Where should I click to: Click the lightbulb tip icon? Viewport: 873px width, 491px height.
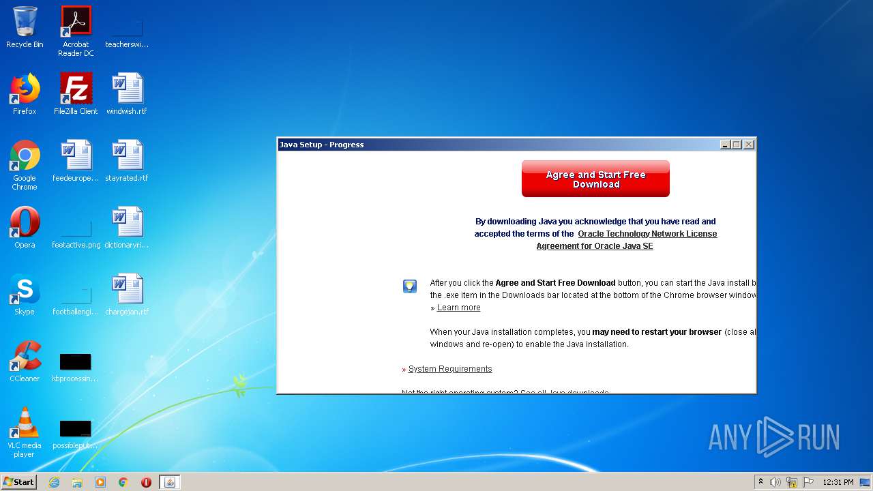(409, 286)
